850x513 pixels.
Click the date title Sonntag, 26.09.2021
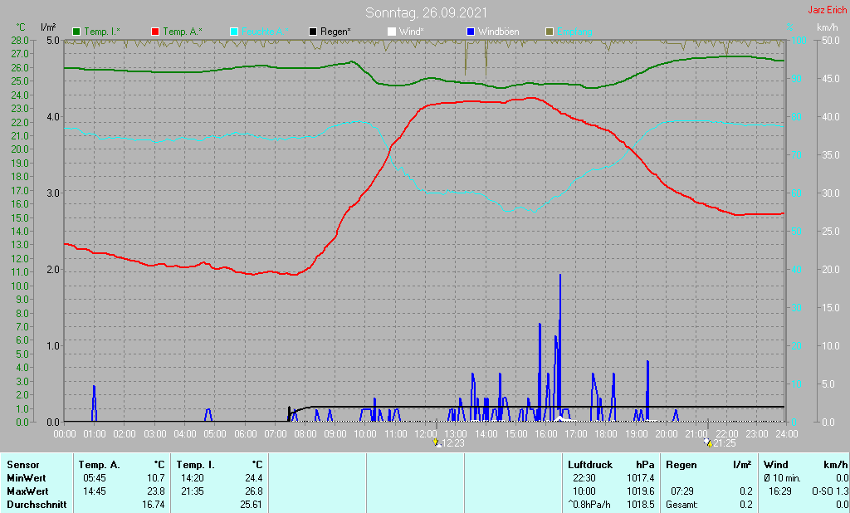point(426,12)
